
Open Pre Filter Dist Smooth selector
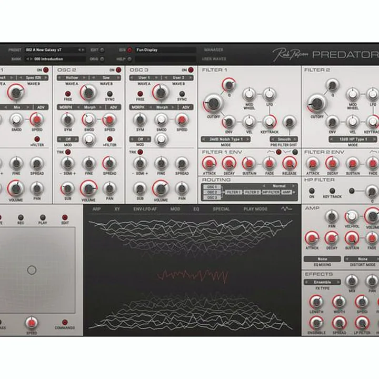point(284,139)
